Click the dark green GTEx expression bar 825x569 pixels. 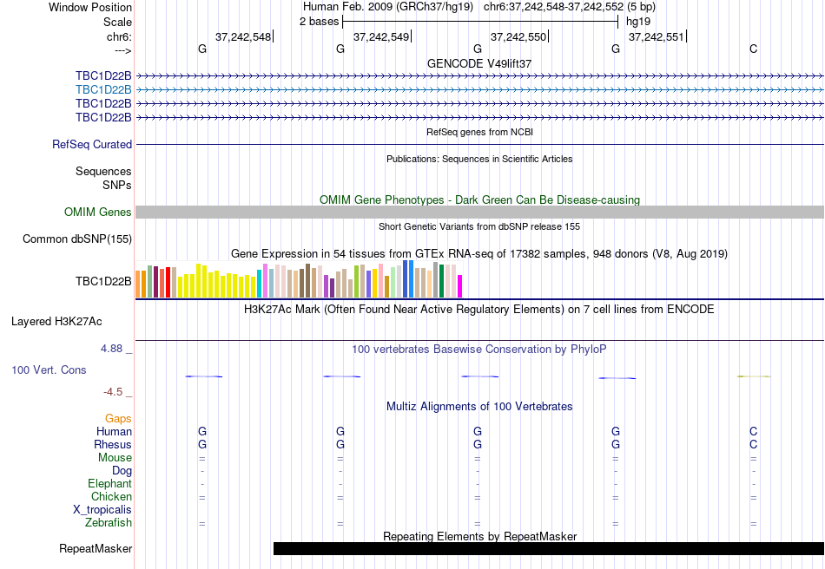click(x=441, y=281)
